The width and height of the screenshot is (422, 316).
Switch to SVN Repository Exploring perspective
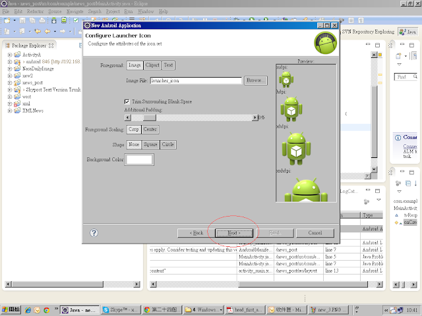coord(368,32)
